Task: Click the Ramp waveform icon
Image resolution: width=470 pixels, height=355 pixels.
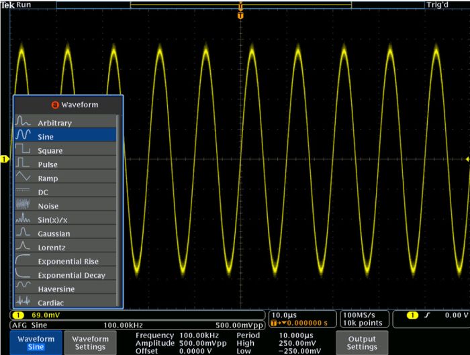Action: (x=23, y=176)
